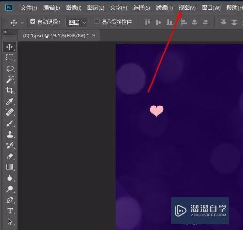Open the 文件(F) menu

29,8
